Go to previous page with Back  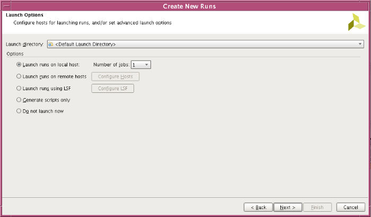coord(258,207)
